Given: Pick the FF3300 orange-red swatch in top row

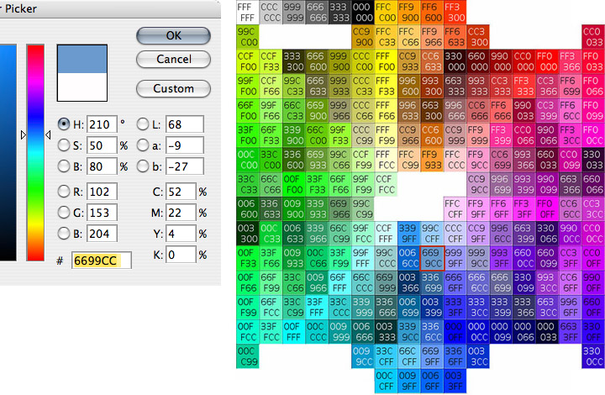Looking at the screenshot, I should 452,12.
